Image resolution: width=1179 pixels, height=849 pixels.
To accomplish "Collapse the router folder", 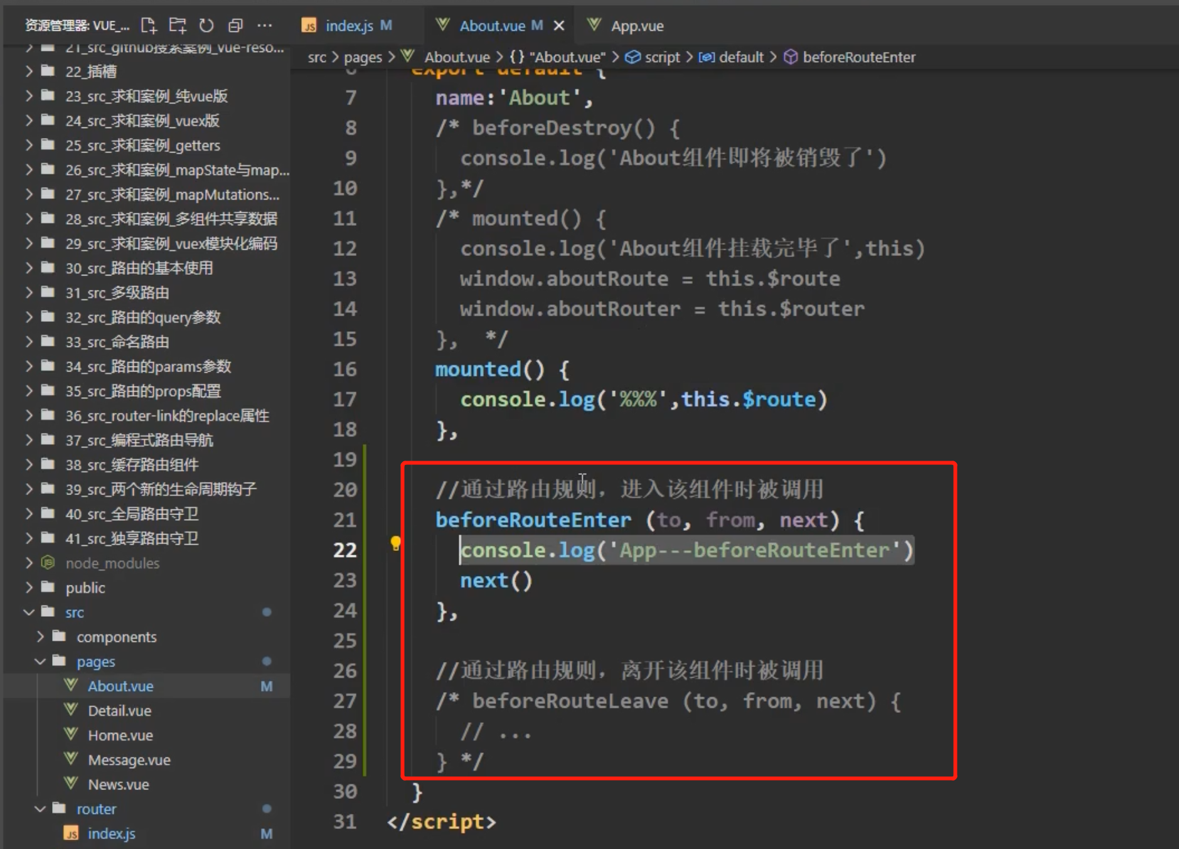I will click(40, 809).
